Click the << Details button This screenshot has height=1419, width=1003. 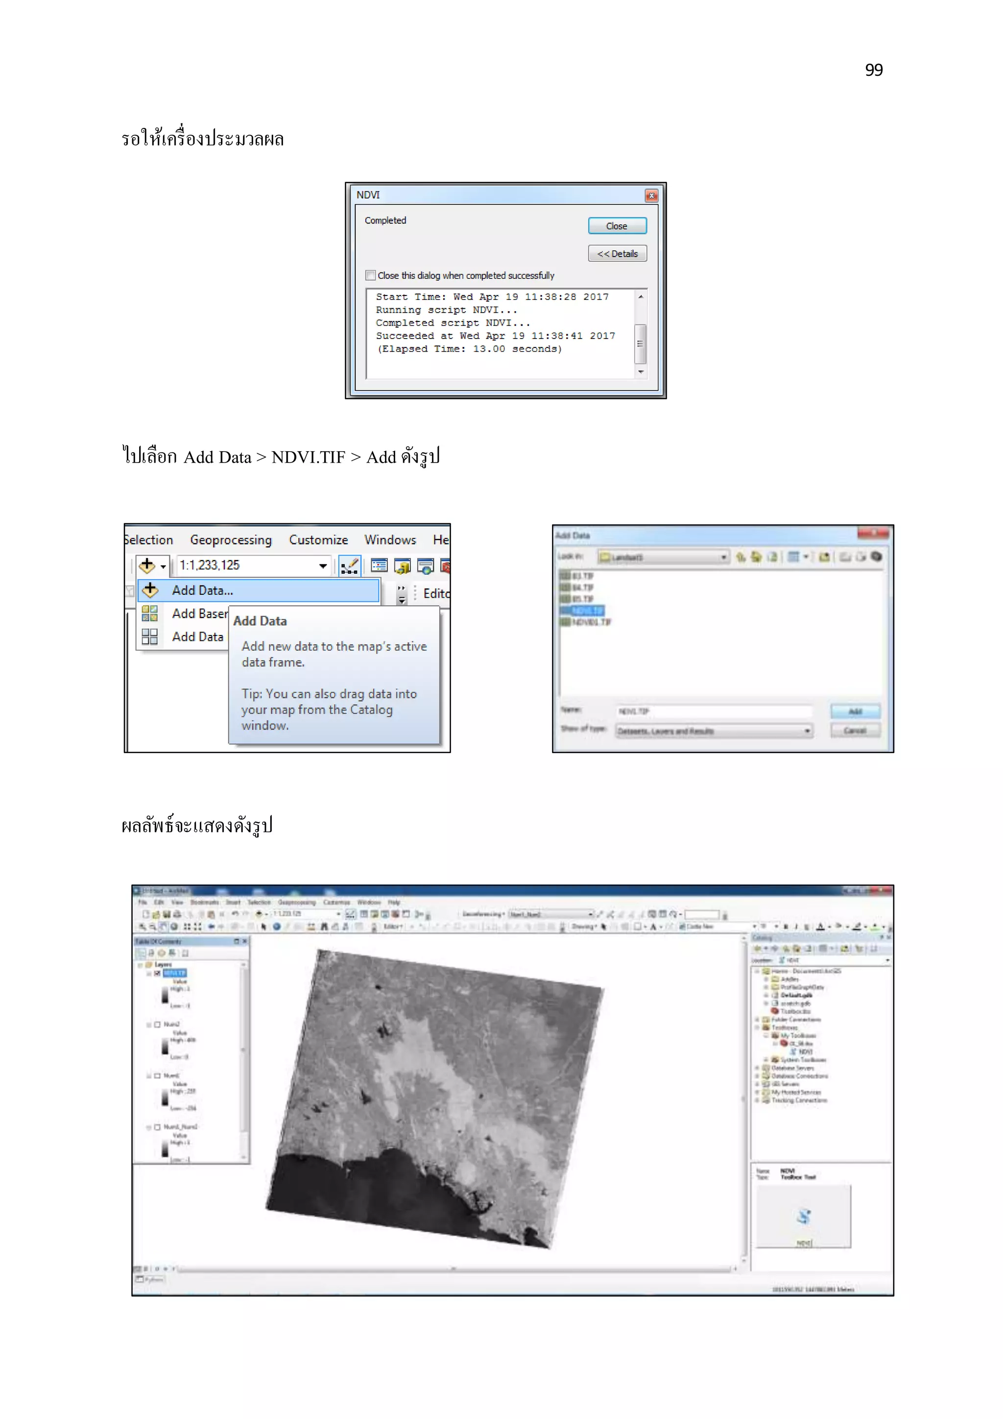[x=617, y=253]
